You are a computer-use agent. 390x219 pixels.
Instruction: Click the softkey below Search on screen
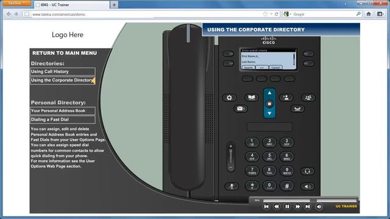click(247, 78)
